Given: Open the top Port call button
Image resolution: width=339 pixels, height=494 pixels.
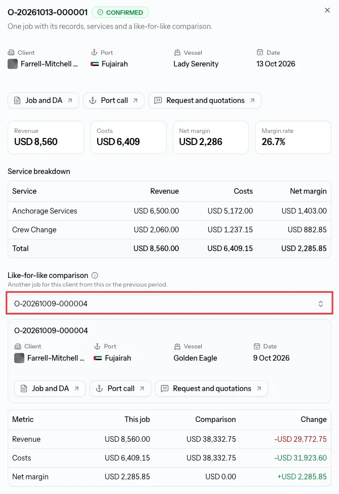Looking at the screenshot, I should coord(114,100).
